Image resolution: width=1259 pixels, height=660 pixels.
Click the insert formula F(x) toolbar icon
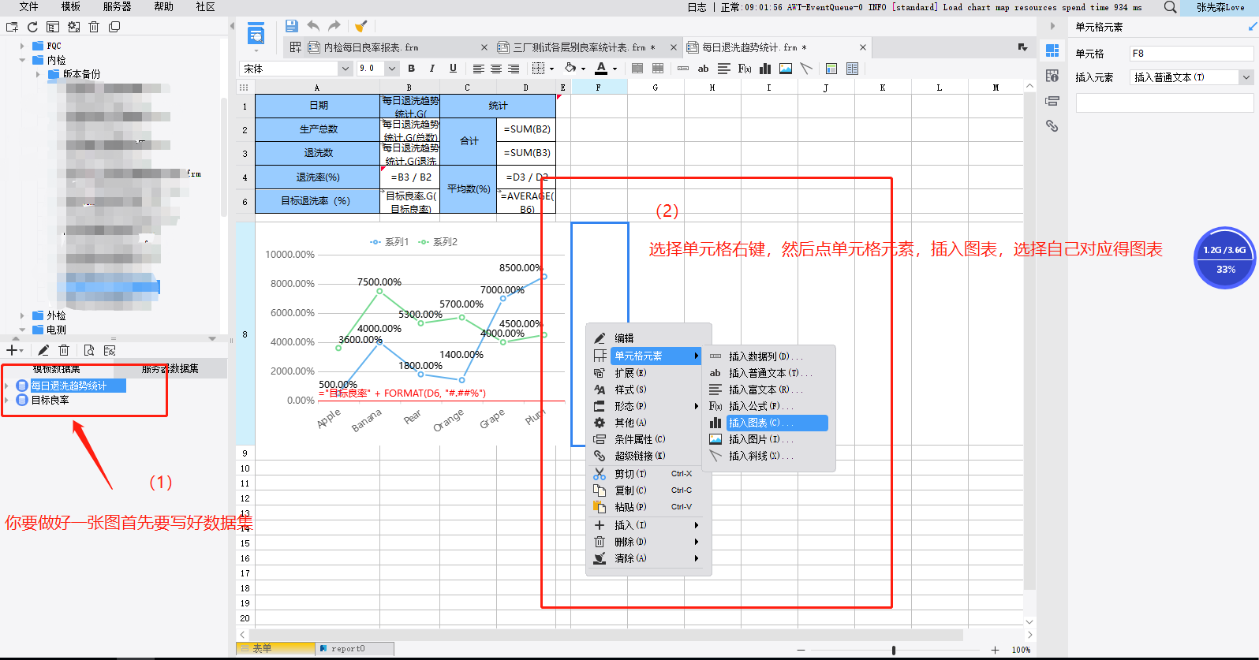(745, 69)
